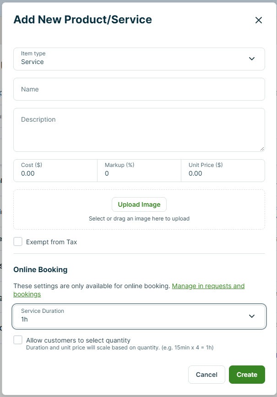Viewport: 277px width, 397px height.
Task: Click the Upload Image button
Action: (x=139, y=204)
